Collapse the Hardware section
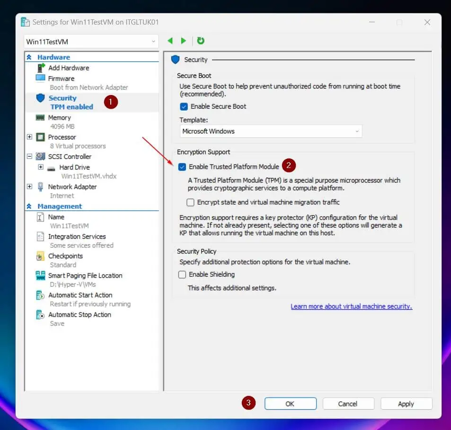 point(29,57)
